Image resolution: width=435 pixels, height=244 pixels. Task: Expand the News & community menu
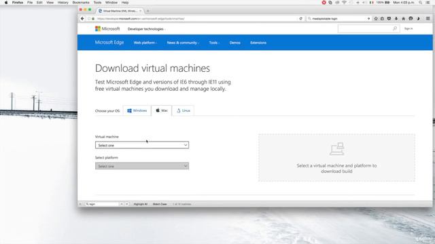[x=183, y=43]
